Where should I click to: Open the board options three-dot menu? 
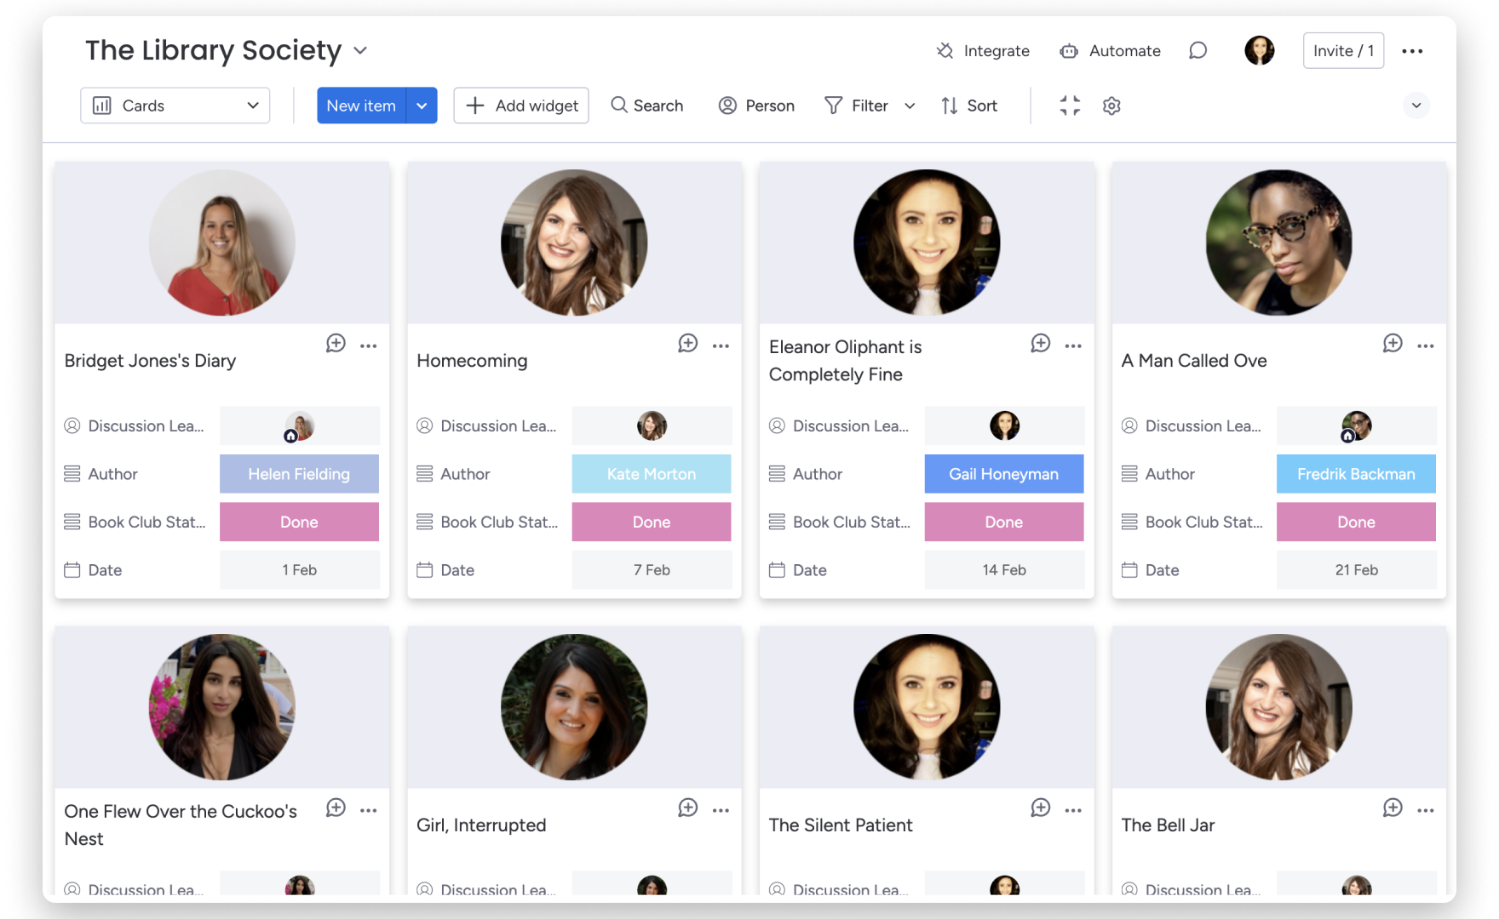pos(1412,51)
